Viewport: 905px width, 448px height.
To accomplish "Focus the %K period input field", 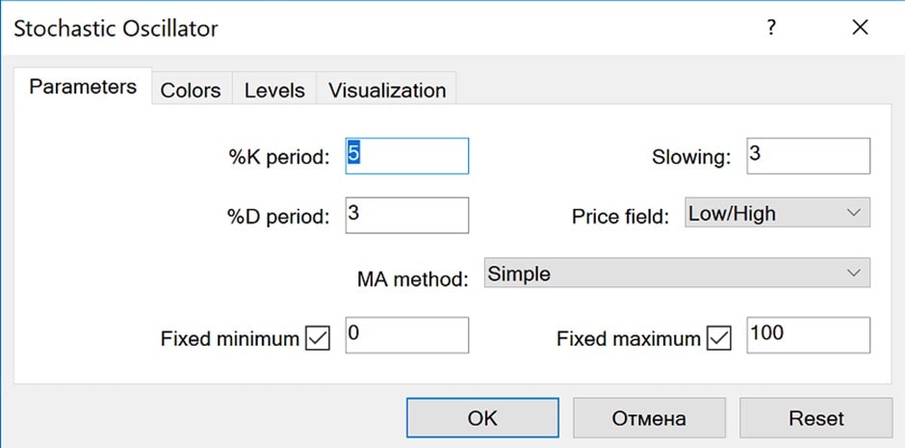I will click(406, 156).
